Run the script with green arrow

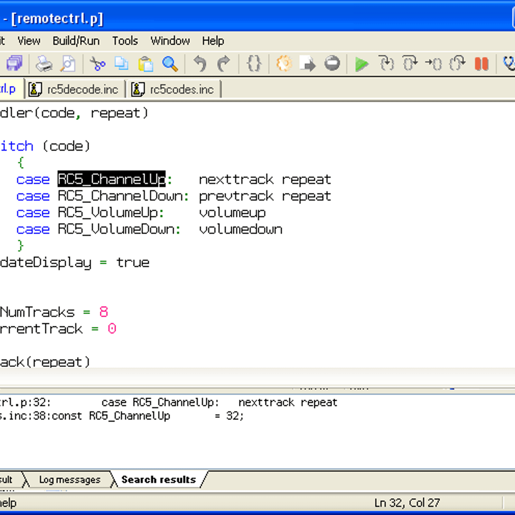[361, 64]
